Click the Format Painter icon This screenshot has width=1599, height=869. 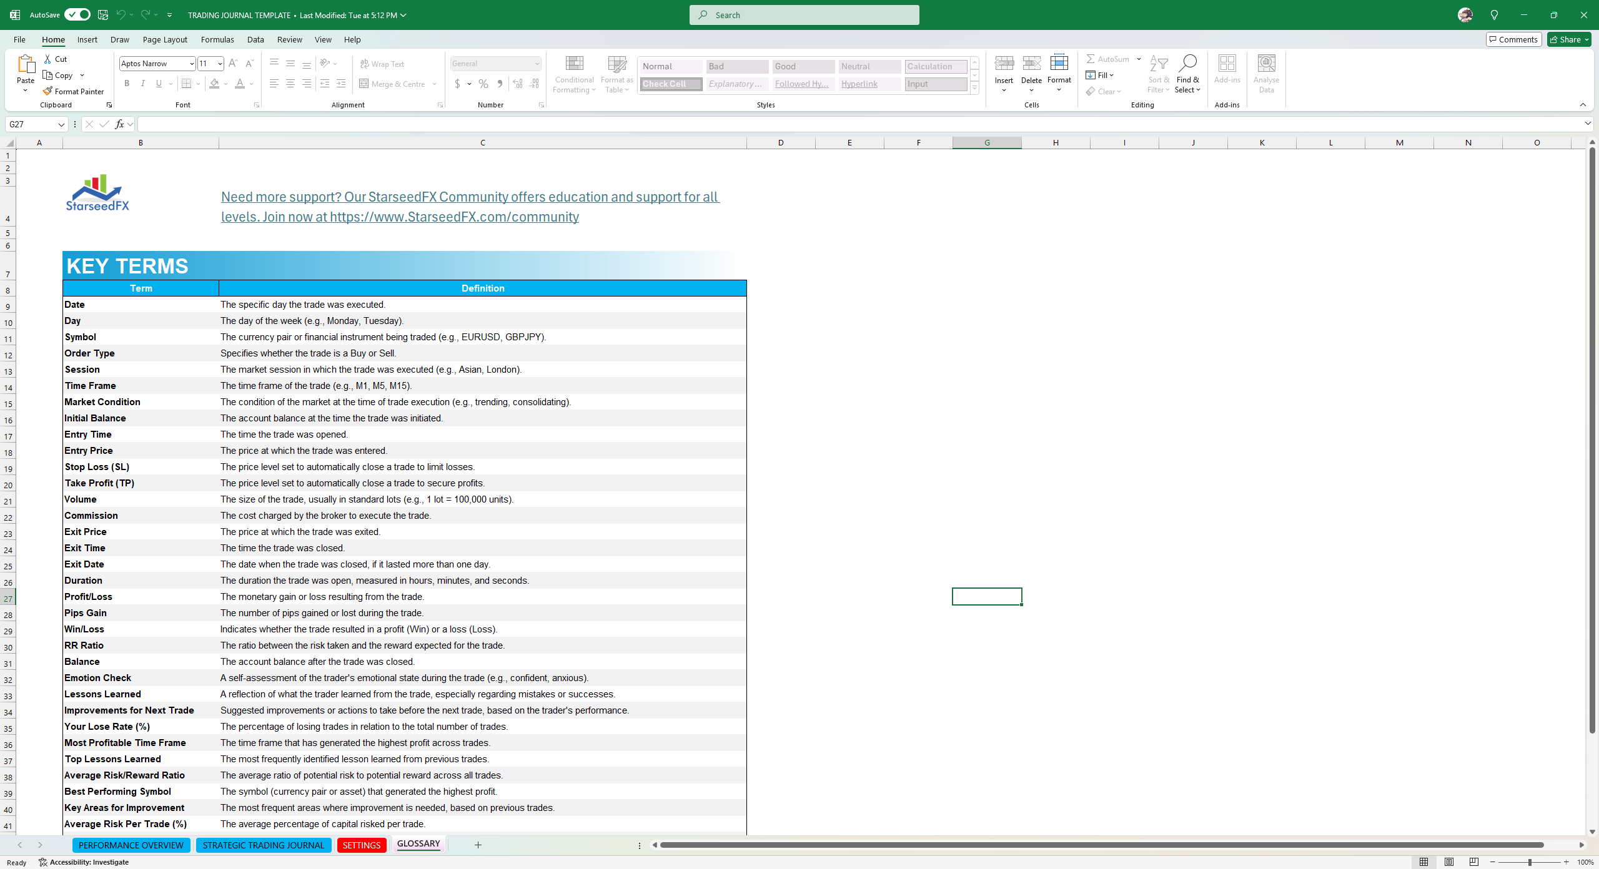(x=48, y=91)
